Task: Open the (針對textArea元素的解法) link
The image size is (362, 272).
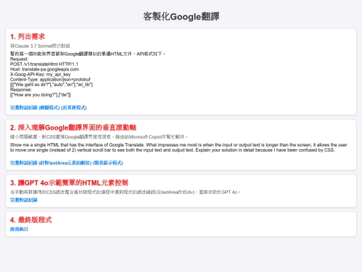Action: pyautogui.click(x=65, y=163)
